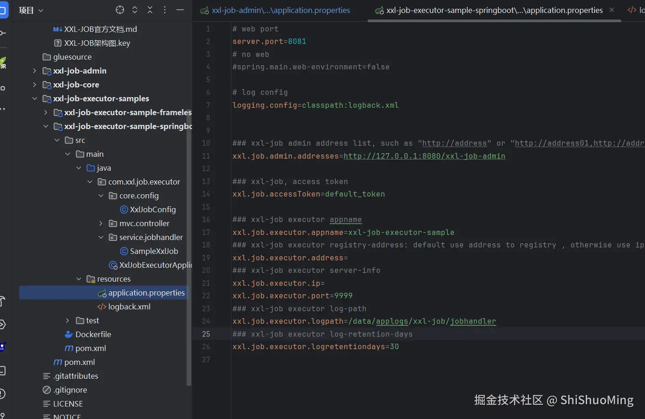Click the xxl-job-admin folder icon
This screenshot has height=419, width=645.
47,71
